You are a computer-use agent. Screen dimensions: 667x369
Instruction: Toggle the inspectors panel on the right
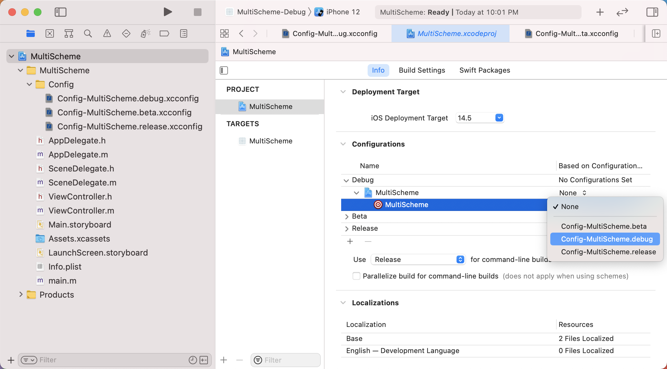click(652, 12)
